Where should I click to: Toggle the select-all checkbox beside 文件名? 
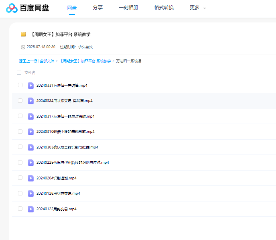click(19, 73)
